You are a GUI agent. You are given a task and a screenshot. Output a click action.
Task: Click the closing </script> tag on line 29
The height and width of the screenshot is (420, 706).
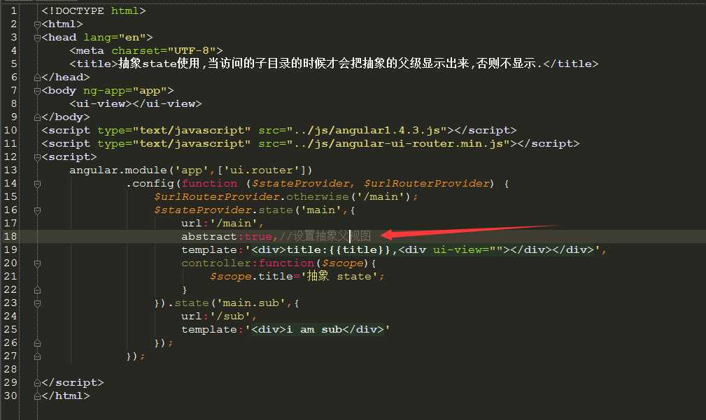pos(73,383)
